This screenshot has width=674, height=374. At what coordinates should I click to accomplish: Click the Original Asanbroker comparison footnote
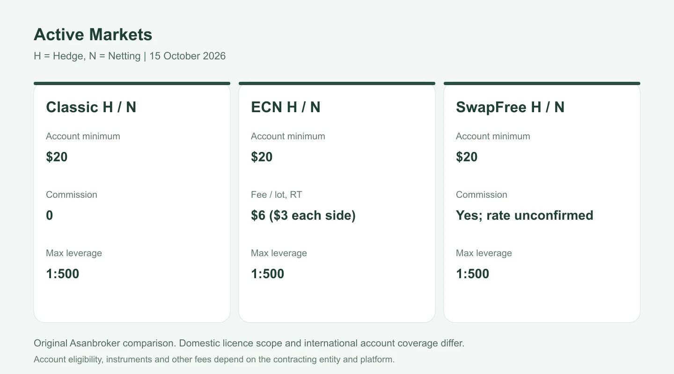(249, 343)
